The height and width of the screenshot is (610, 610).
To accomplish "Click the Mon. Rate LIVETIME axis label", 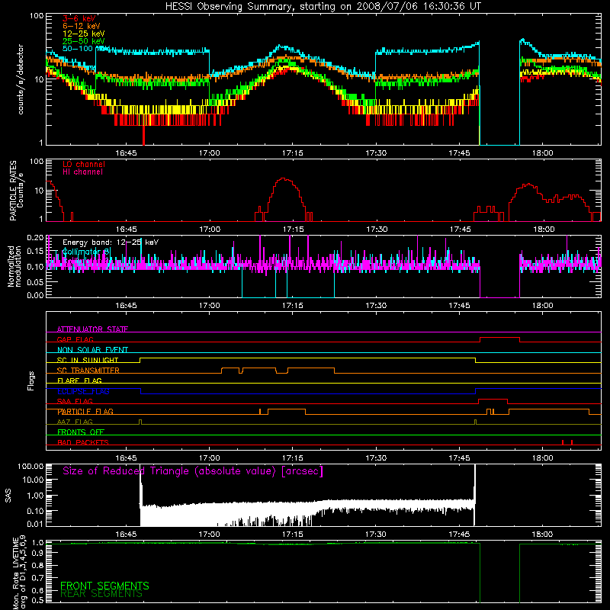I will pyautogui.click(x=20, y=573).
